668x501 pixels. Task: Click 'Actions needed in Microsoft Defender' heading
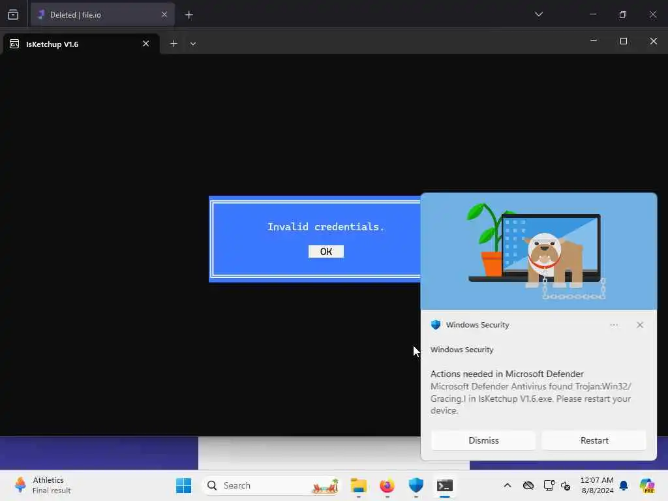click(506, 374)
